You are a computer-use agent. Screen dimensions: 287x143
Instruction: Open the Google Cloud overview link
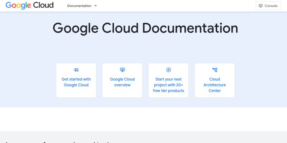tap(122, 82)
